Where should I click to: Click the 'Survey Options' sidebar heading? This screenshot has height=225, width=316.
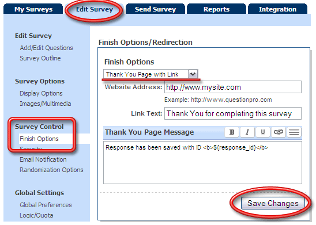(40, 81)
